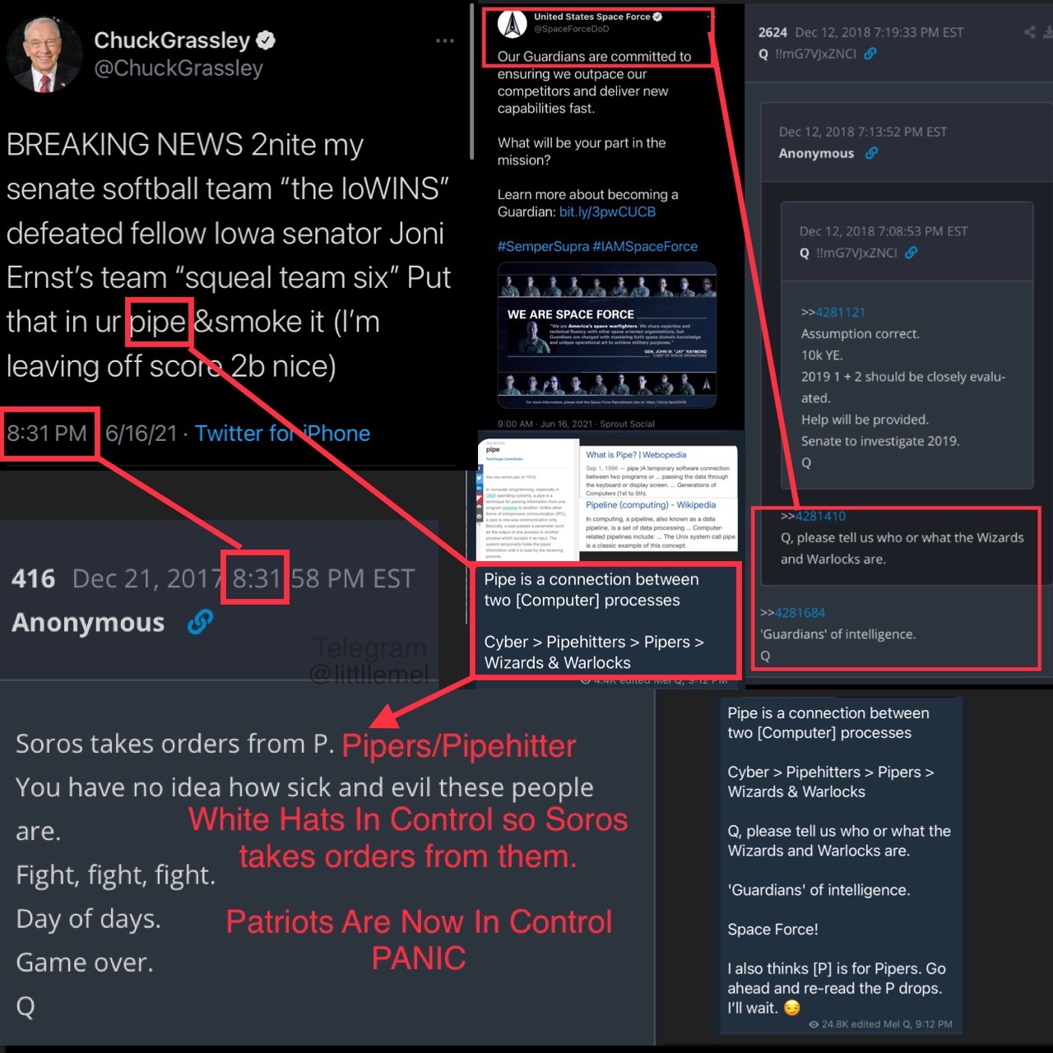Open 'Pipeline (computing) - Wikipedia' search result
The height and width of the screenshot is (1053, 1053).
(x=651, y=505)
